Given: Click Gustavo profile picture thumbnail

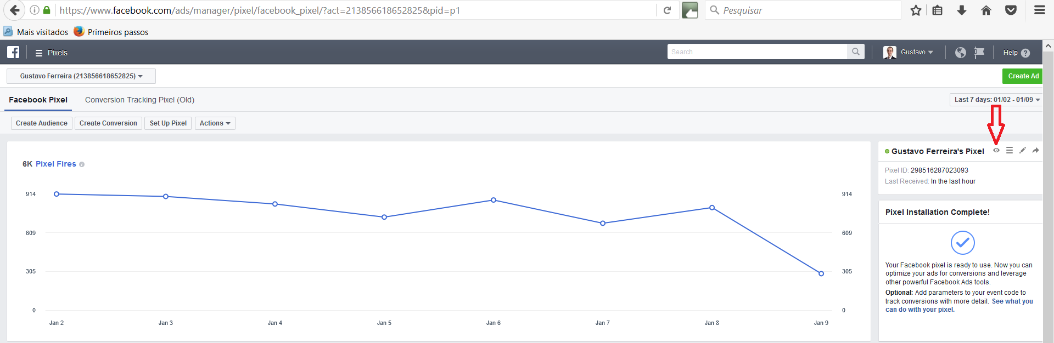Looking at the screenshot, I should pos(890,52).
